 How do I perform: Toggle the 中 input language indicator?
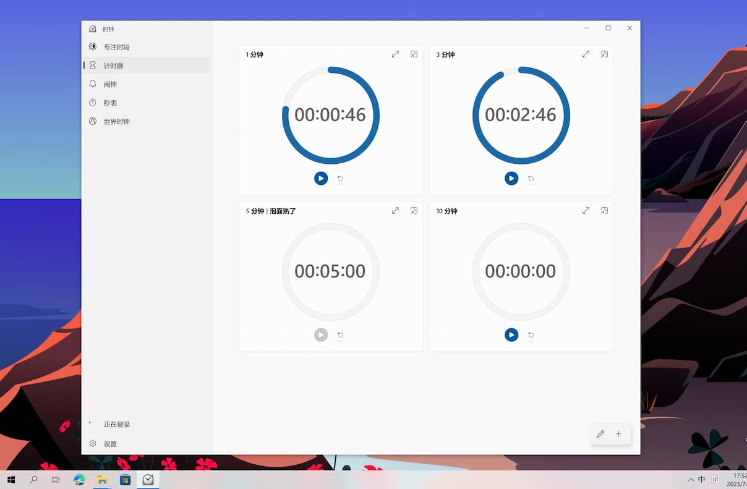(702, 480)
